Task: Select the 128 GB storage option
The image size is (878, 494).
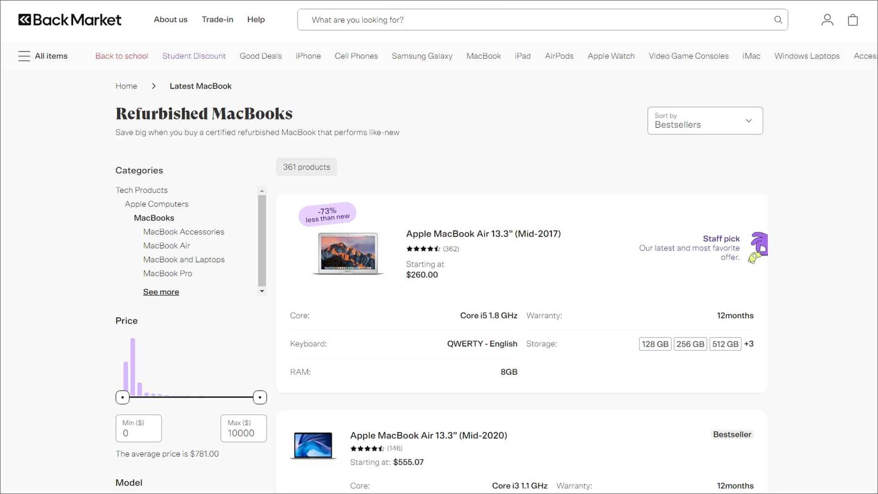Action: point(655,344)
